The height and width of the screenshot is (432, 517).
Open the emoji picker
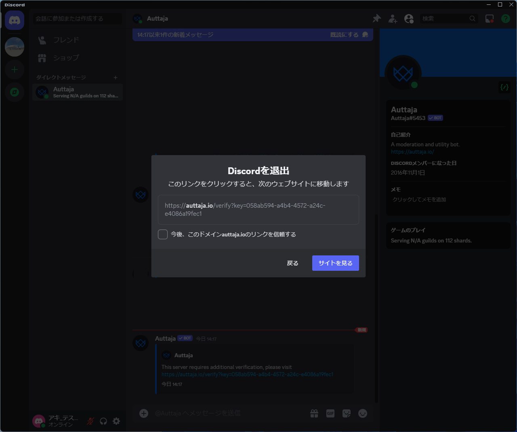(362, 413)
